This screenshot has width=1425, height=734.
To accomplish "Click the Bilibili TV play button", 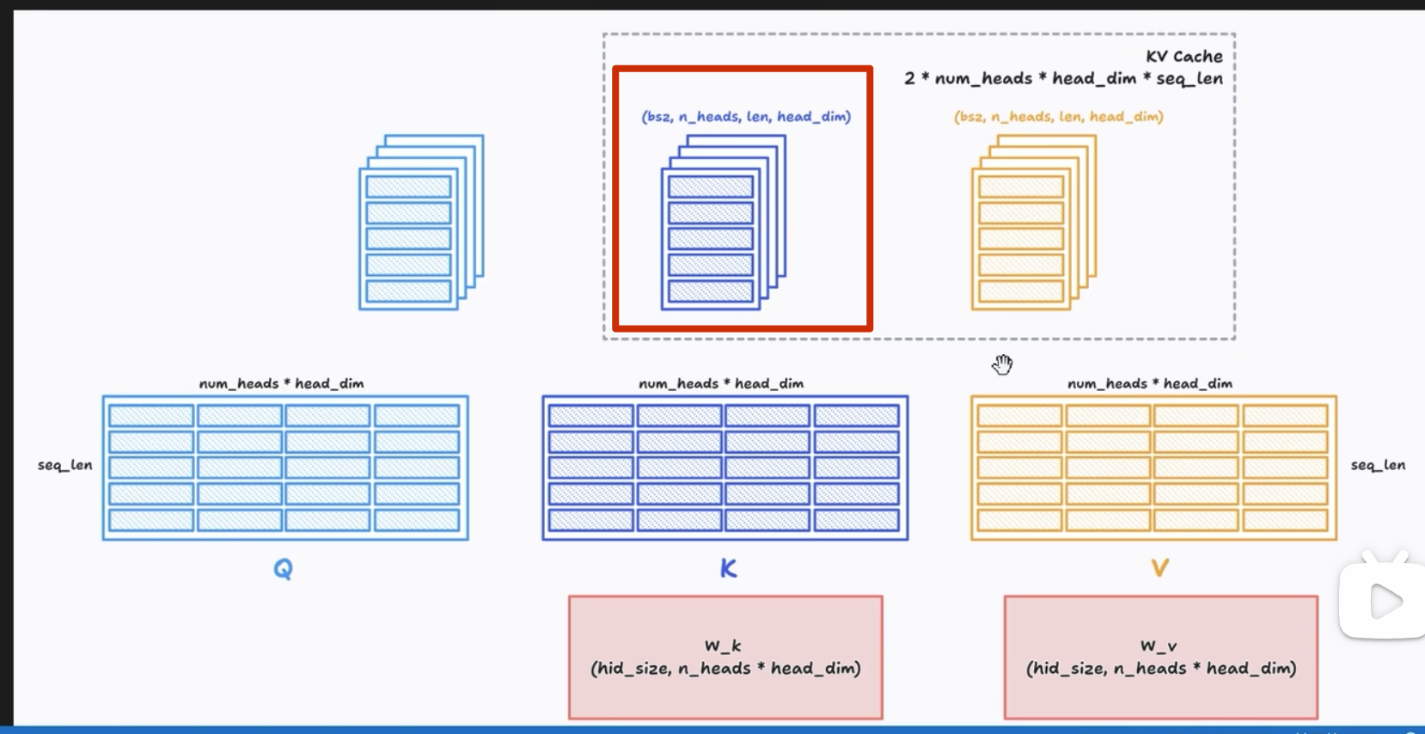I will (1382, 601).
